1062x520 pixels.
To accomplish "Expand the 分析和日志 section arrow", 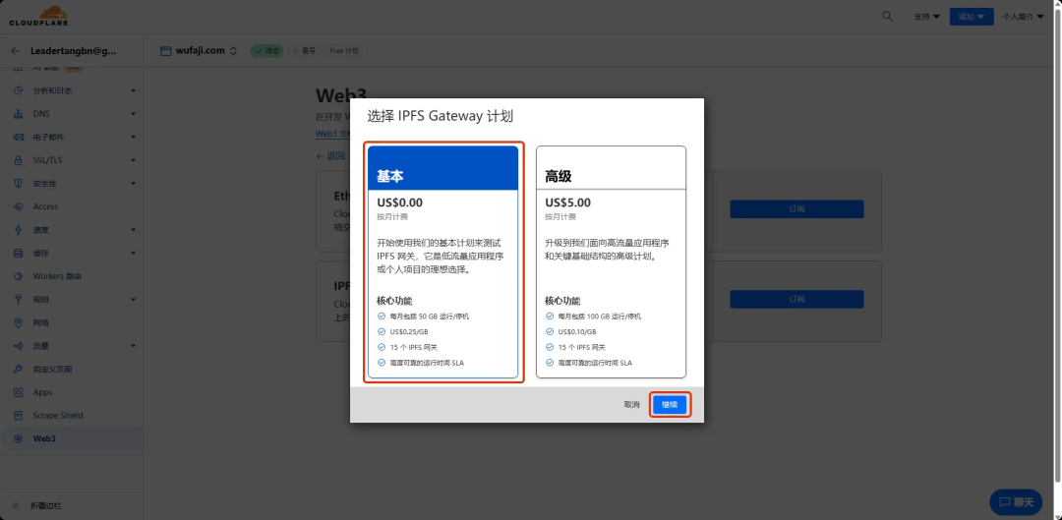I will (x=134, y=90).
